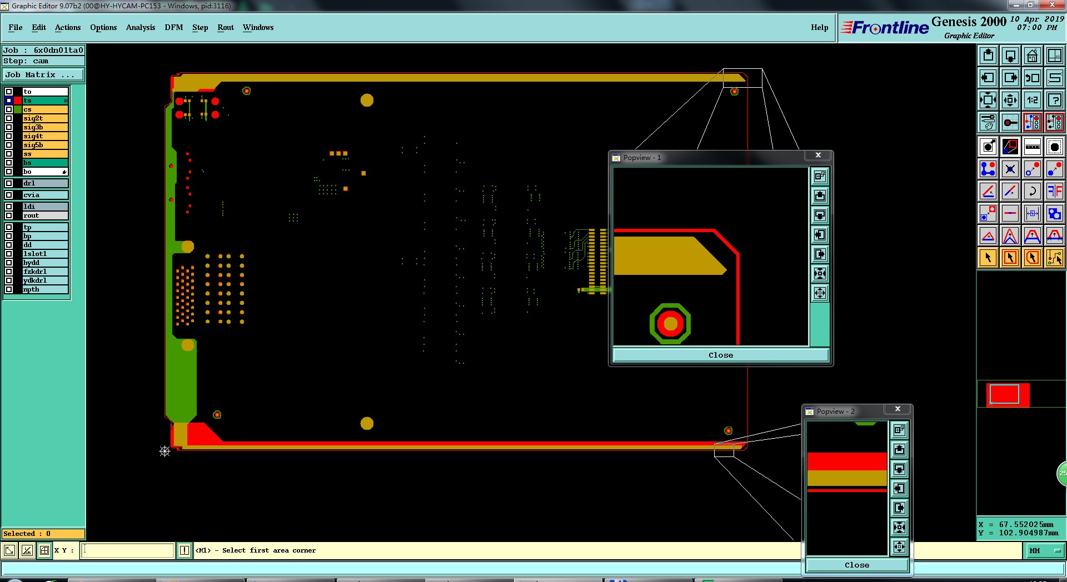Click the red color swatch of layer ts
The image size is (1067, 582).
(x=18, y=101)
